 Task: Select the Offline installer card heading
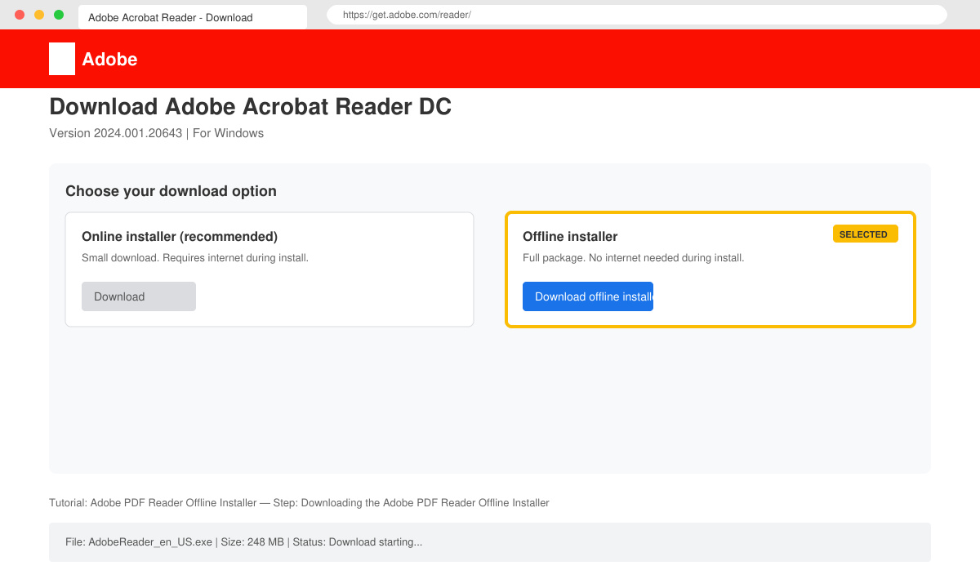(570, 236)
